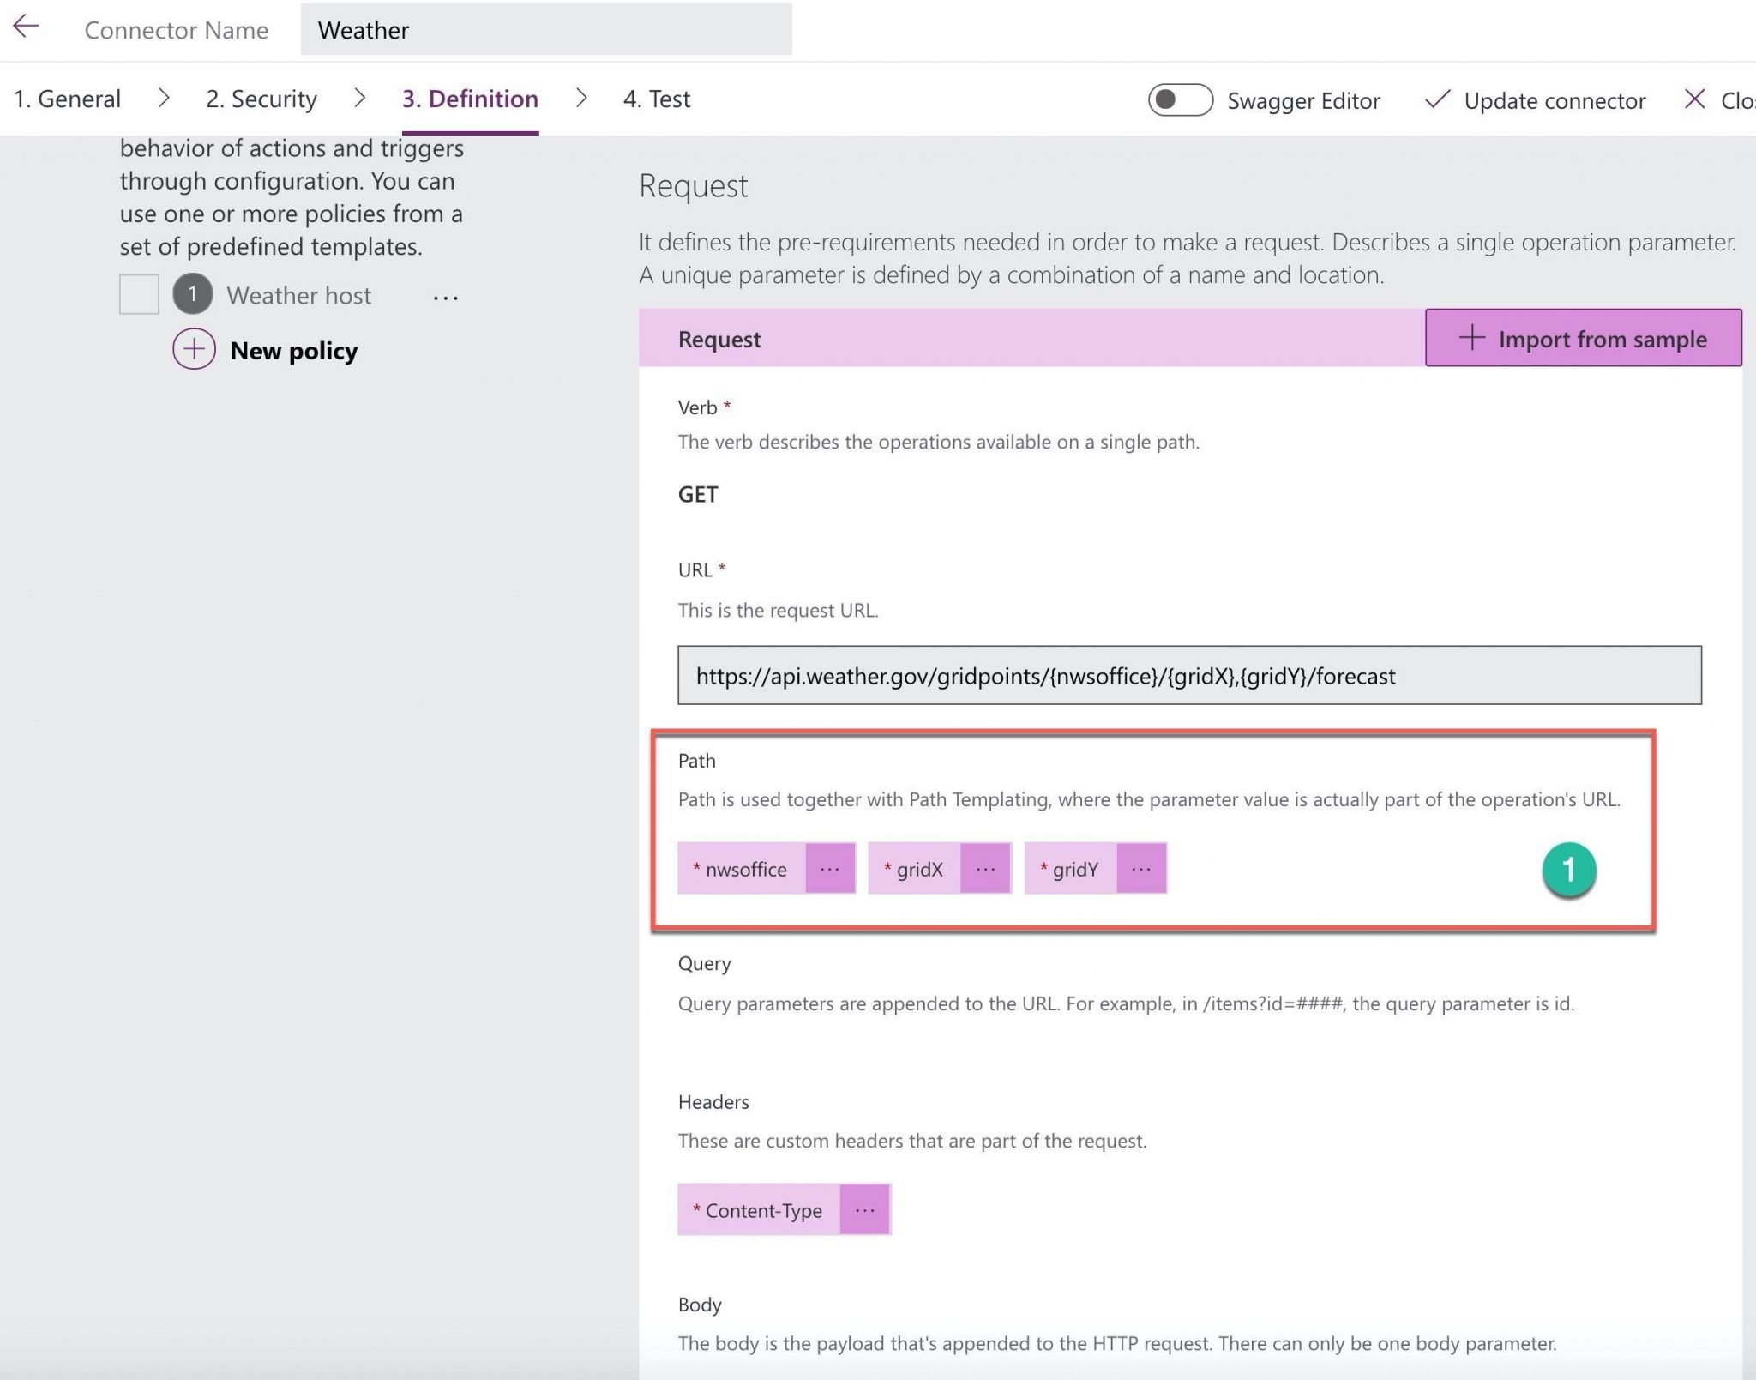Viewport: 1756px width, 1380px height.
Task: Open the 2. Security step
Action: tap(261, 99)
